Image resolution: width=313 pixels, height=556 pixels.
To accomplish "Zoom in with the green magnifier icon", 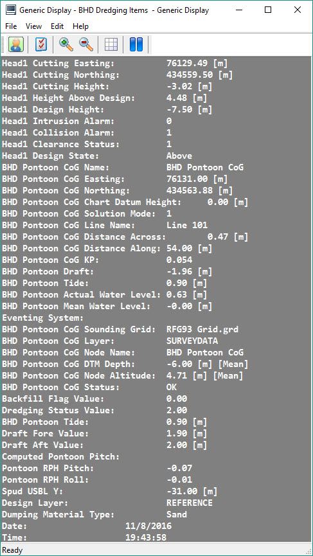I will pyautogui.click(x=66, y=45).
